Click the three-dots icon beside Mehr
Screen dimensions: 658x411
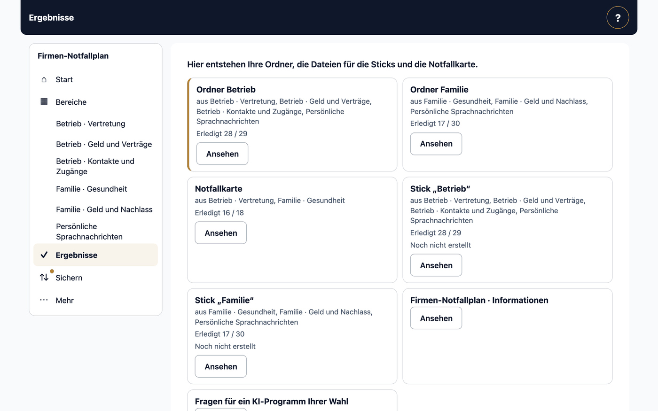[x=44, y=300]
